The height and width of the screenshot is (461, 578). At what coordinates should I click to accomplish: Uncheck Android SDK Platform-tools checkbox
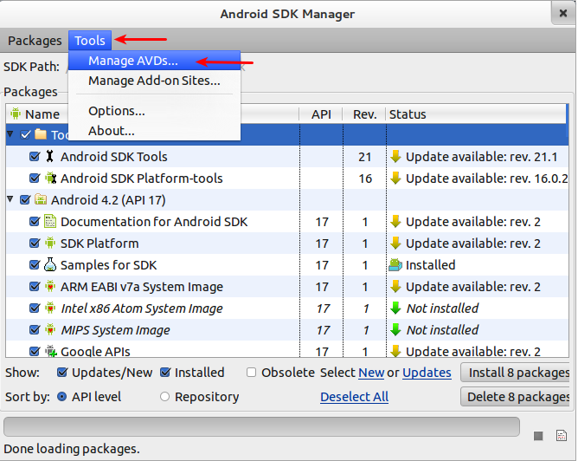pyautogui.click(x=35, y=179)
